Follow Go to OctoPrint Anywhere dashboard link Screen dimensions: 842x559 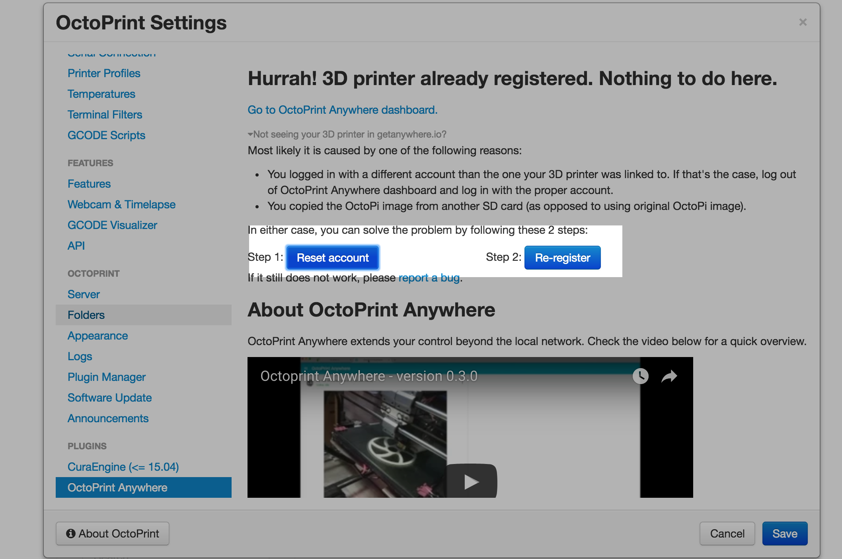[x=342, y=110]
